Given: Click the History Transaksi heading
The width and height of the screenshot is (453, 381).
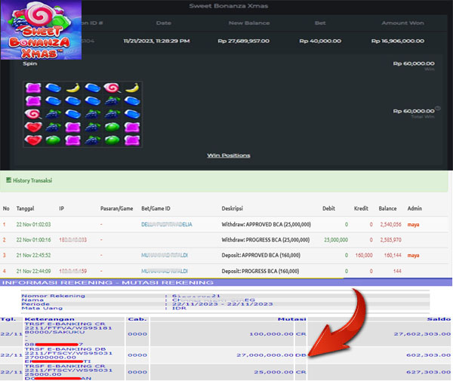Looking at the screenshot, I should pyautogui.click(x=32, y=180).
